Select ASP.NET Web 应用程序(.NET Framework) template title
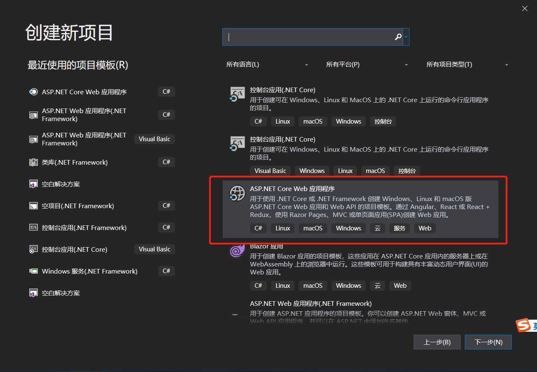 [x=310, y=303]
